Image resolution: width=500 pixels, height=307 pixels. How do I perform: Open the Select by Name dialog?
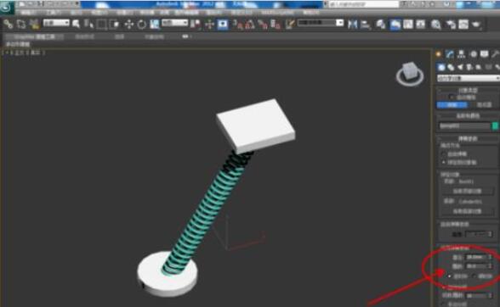click(88, 25)
